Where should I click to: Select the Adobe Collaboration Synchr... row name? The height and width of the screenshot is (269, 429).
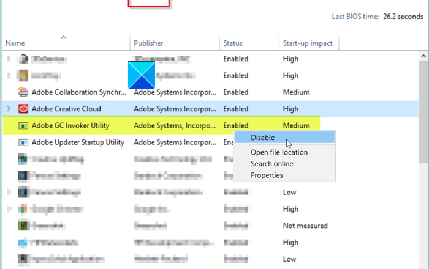pos(79,92)
